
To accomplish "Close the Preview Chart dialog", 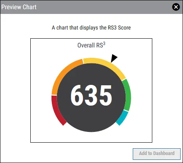I will coord(176,7).
